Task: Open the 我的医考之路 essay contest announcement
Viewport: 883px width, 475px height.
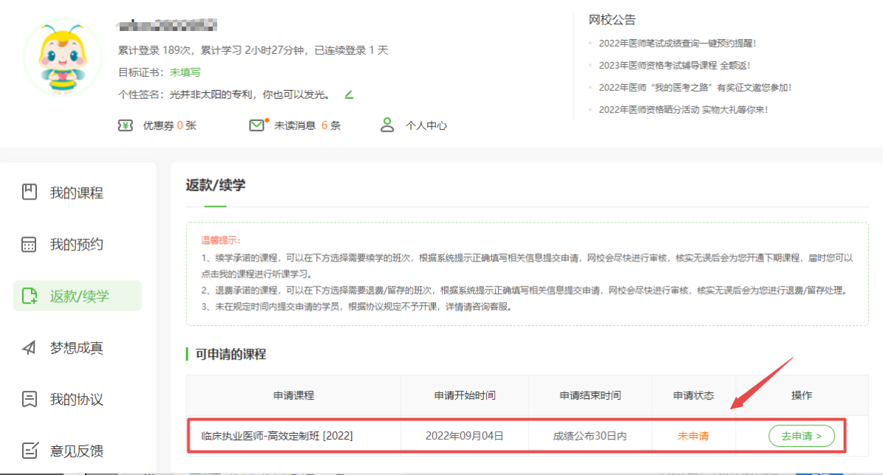Action: coord(695,88)
